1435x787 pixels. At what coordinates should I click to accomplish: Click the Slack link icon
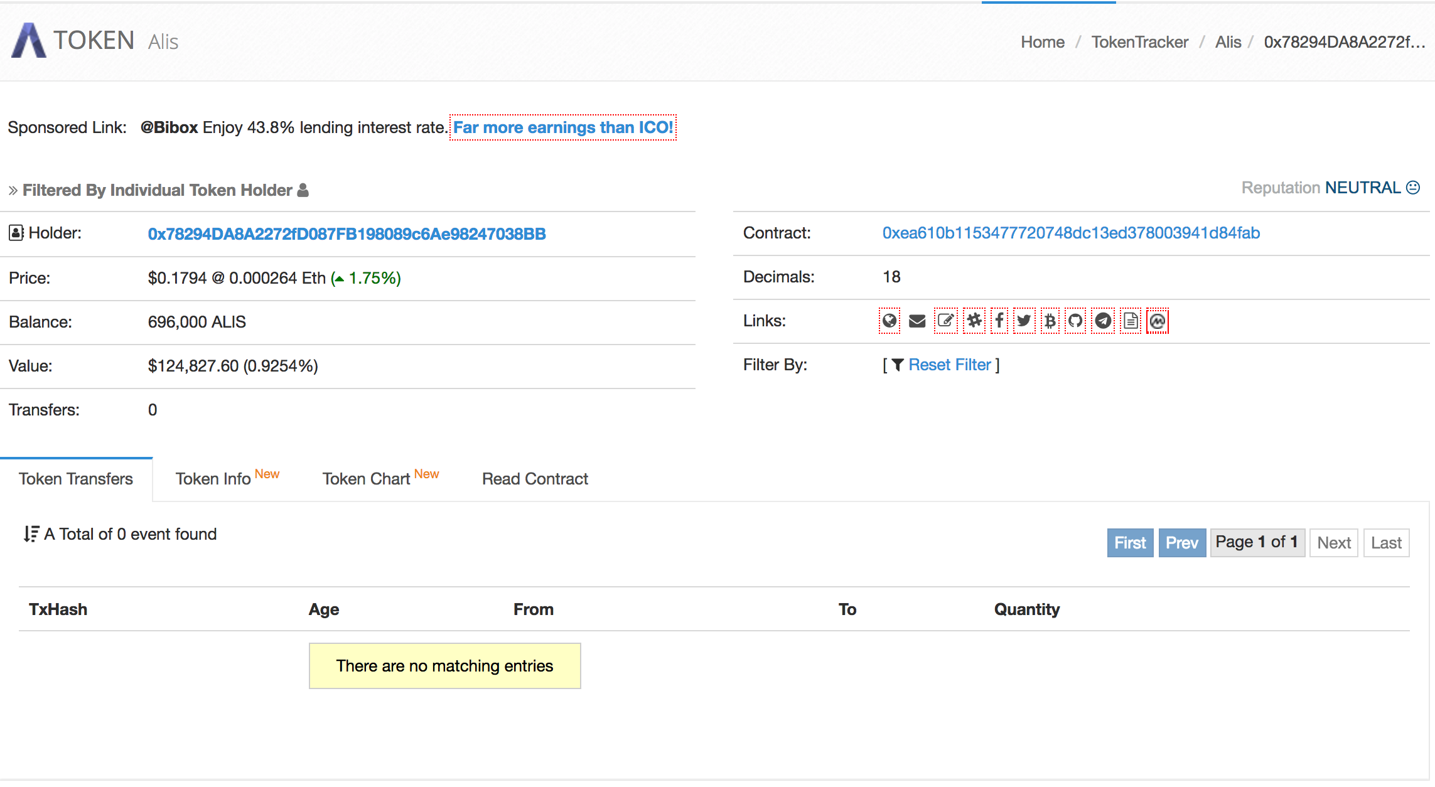974,321
